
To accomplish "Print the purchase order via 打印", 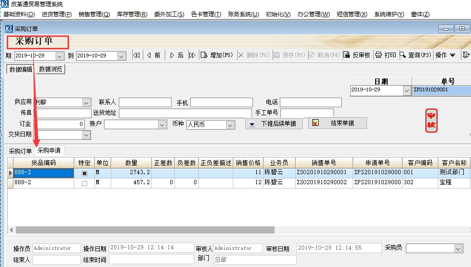I will pyautogui.click(x=386, y=55).
